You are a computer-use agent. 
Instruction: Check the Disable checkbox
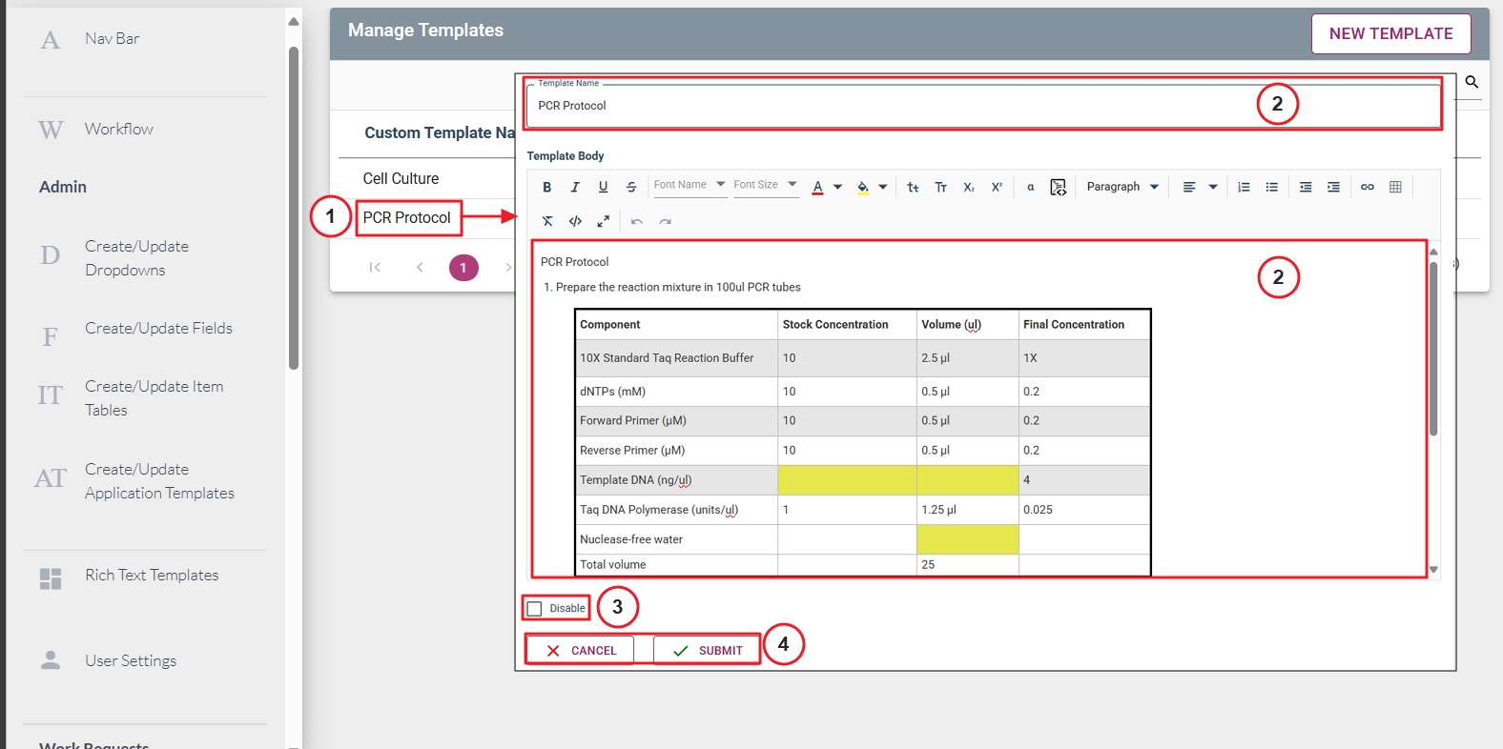pyautogui.click(x=535, y=609)
